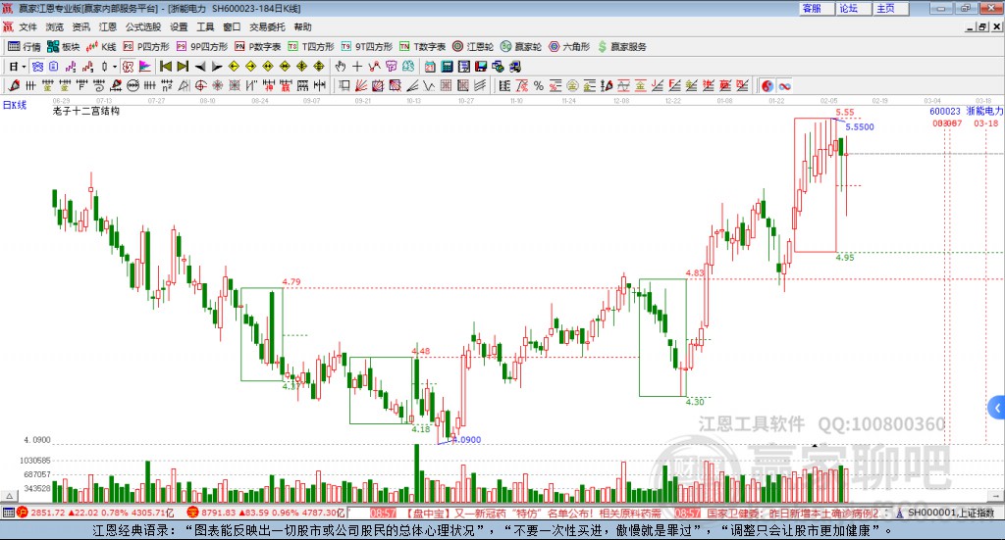Restore the inner chart window button

point(982,26)
